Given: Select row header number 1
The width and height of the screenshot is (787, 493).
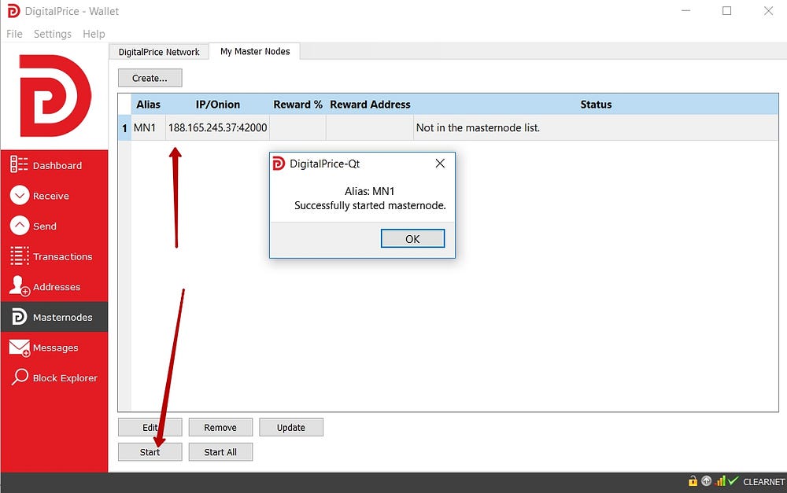Looking at the screenshot, I should pyautogui.click(x=124, y=128).
